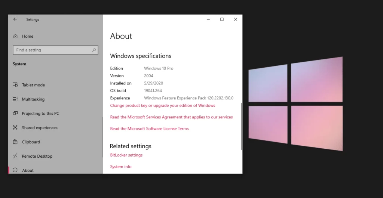Click the Projecting to this PC icon
Screen dimensions: 383x198
[15, 114]
